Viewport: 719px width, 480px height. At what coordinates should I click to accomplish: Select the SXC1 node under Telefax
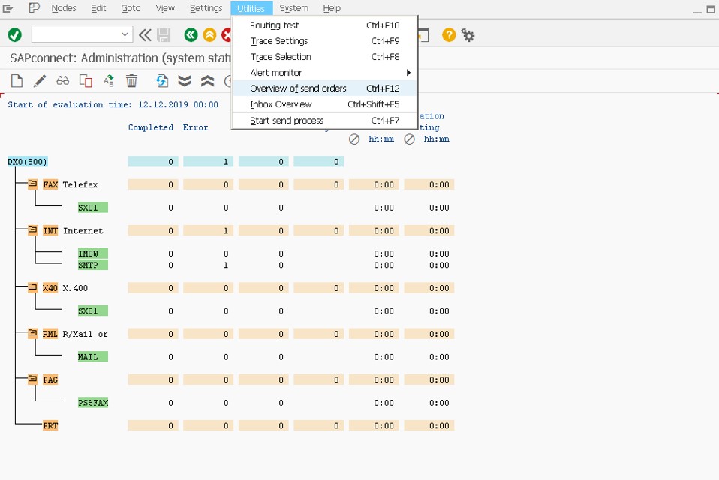point(92,208)
